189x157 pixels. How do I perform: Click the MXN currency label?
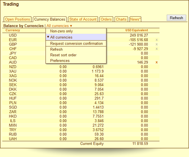(x=13, y=125)
